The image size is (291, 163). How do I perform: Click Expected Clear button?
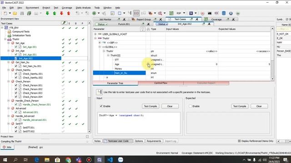click(259, 106)
